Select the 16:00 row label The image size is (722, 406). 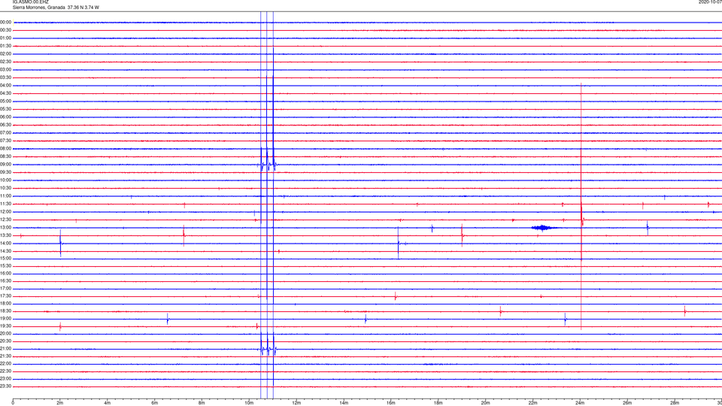click(x=5, y=274)
